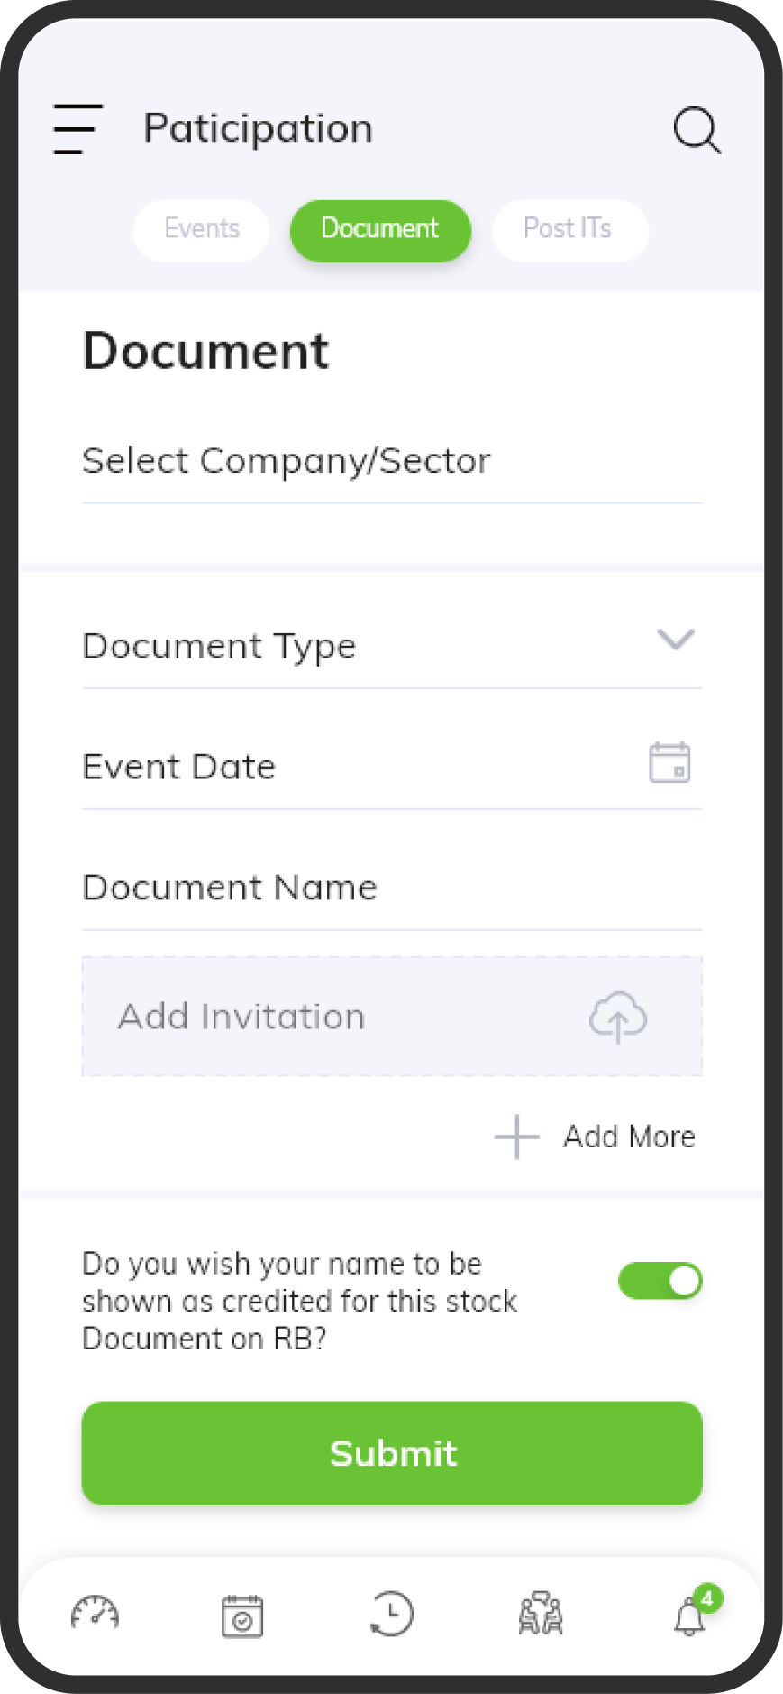Screen dimensions: 783x1694
Task: Click the cloud upload icon
Action: [x=618, y=1017]
